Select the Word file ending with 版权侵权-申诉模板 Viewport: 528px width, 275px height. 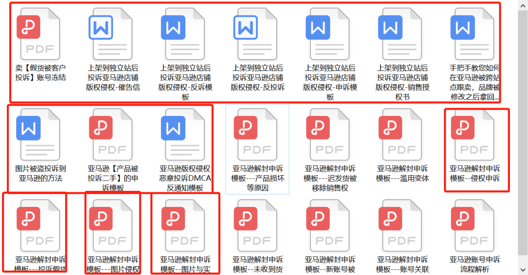click(x=330, y=54)
